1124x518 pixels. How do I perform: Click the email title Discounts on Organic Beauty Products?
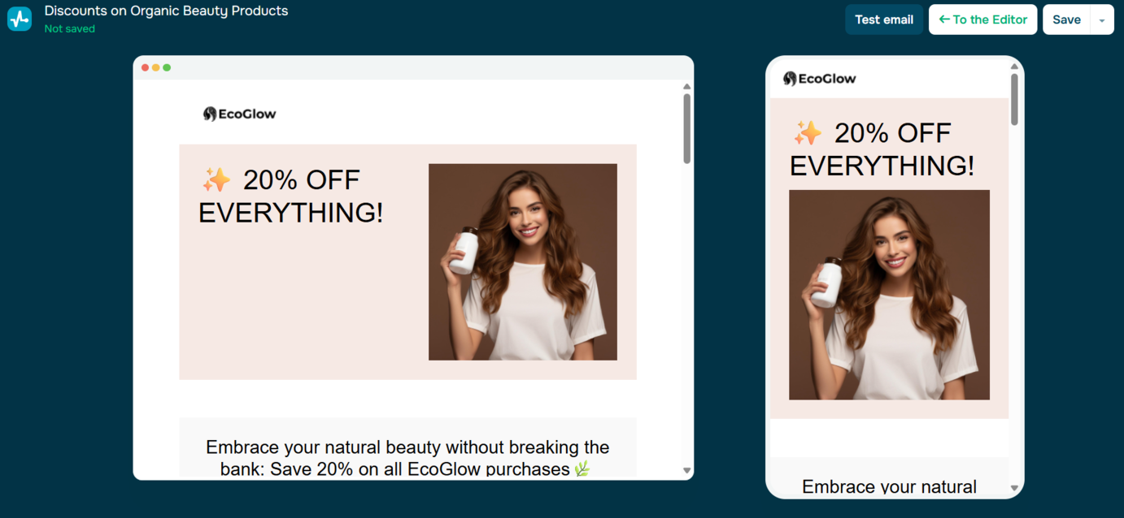pyautogui.click(x=166, y=11)
